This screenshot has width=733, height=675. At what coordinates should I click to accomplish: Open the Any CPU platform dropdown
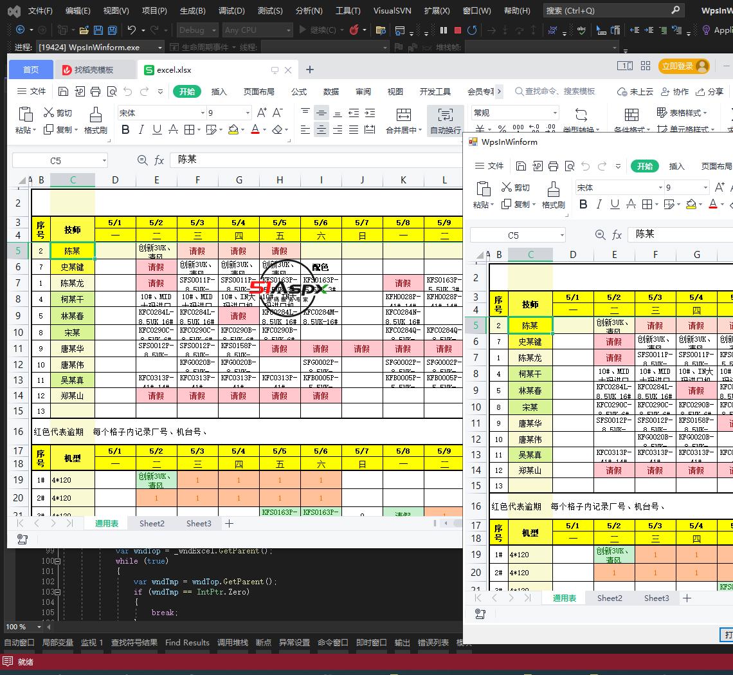[x=257, y=30]
